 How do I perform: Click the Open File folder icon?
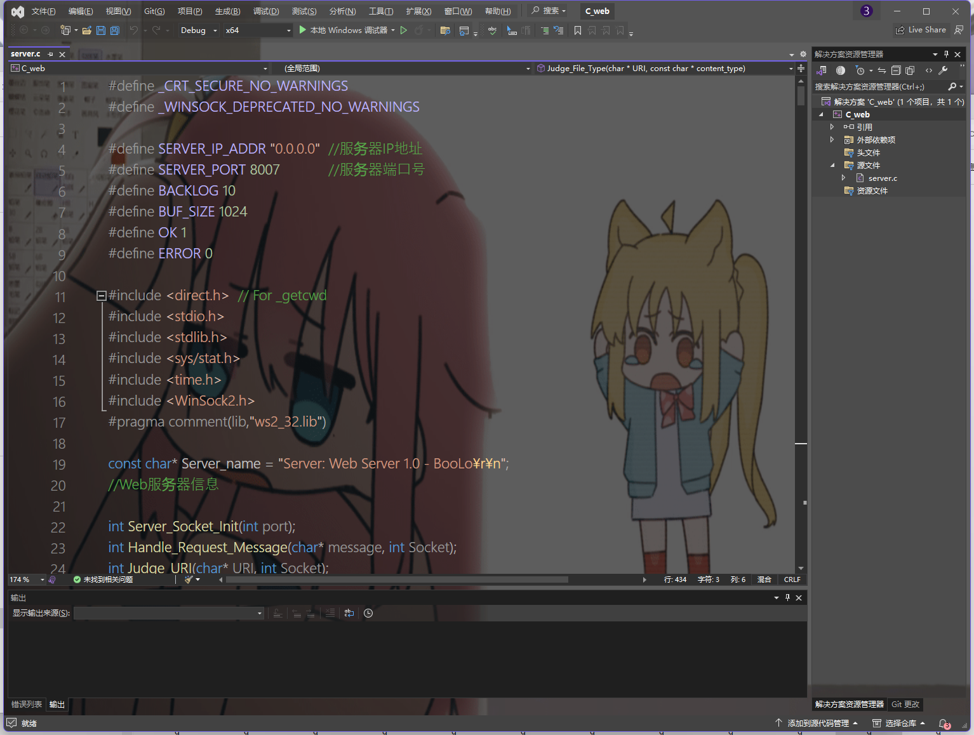coord(87,30)
